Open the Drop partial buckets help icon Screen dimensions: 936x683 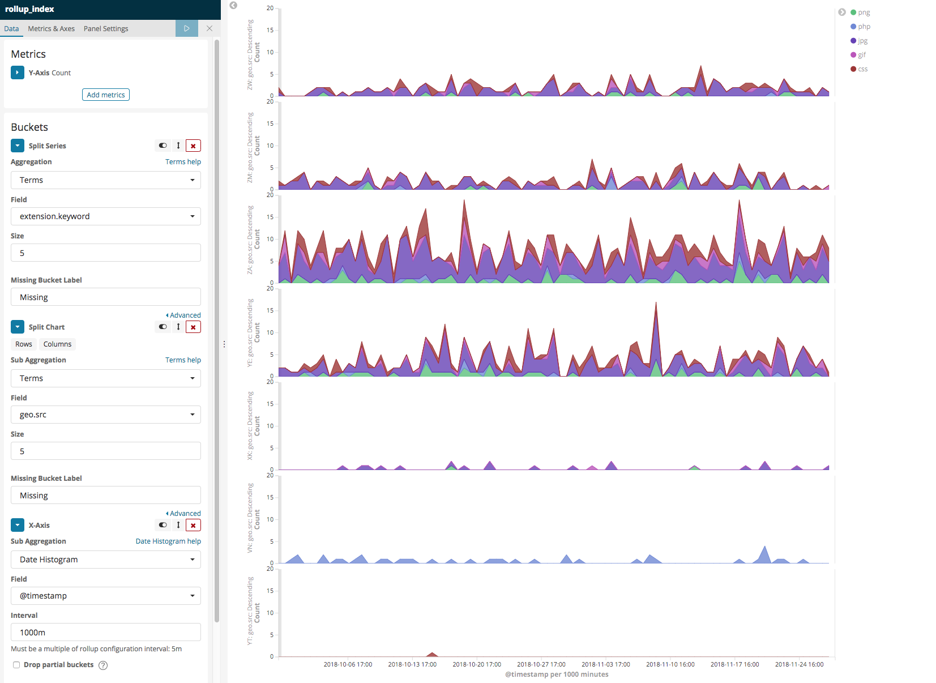click(102, 665)
